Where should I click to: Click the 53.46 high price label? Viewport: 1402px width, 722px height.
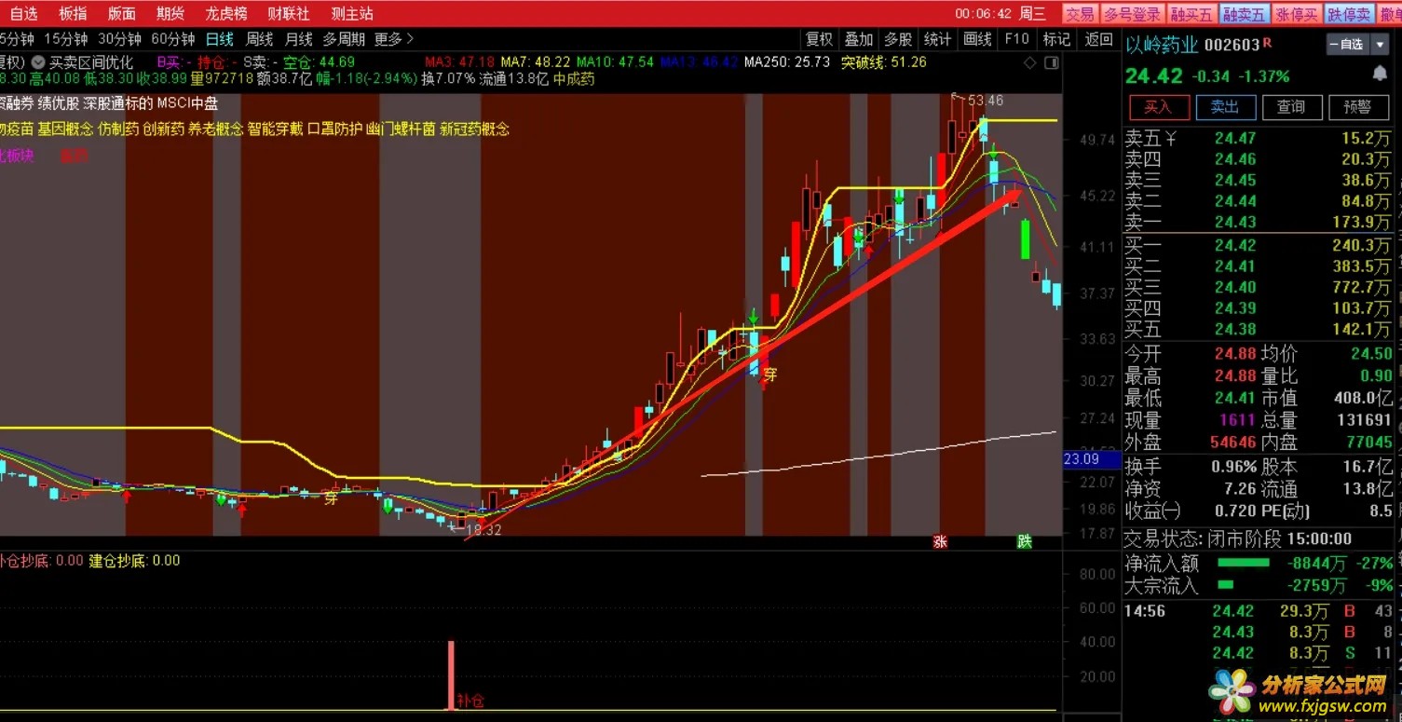986,101
